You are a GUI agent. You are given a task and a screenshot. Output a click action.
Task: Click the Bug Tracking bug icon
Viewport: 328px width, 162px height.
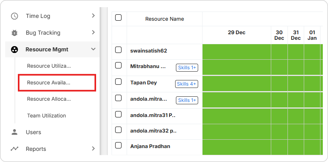coord(14,33)
